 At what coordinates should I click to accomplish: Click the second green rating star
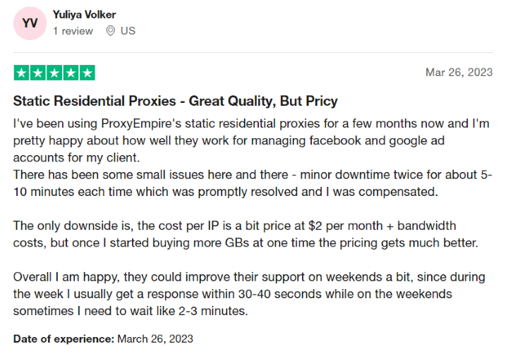click(38, 73)
